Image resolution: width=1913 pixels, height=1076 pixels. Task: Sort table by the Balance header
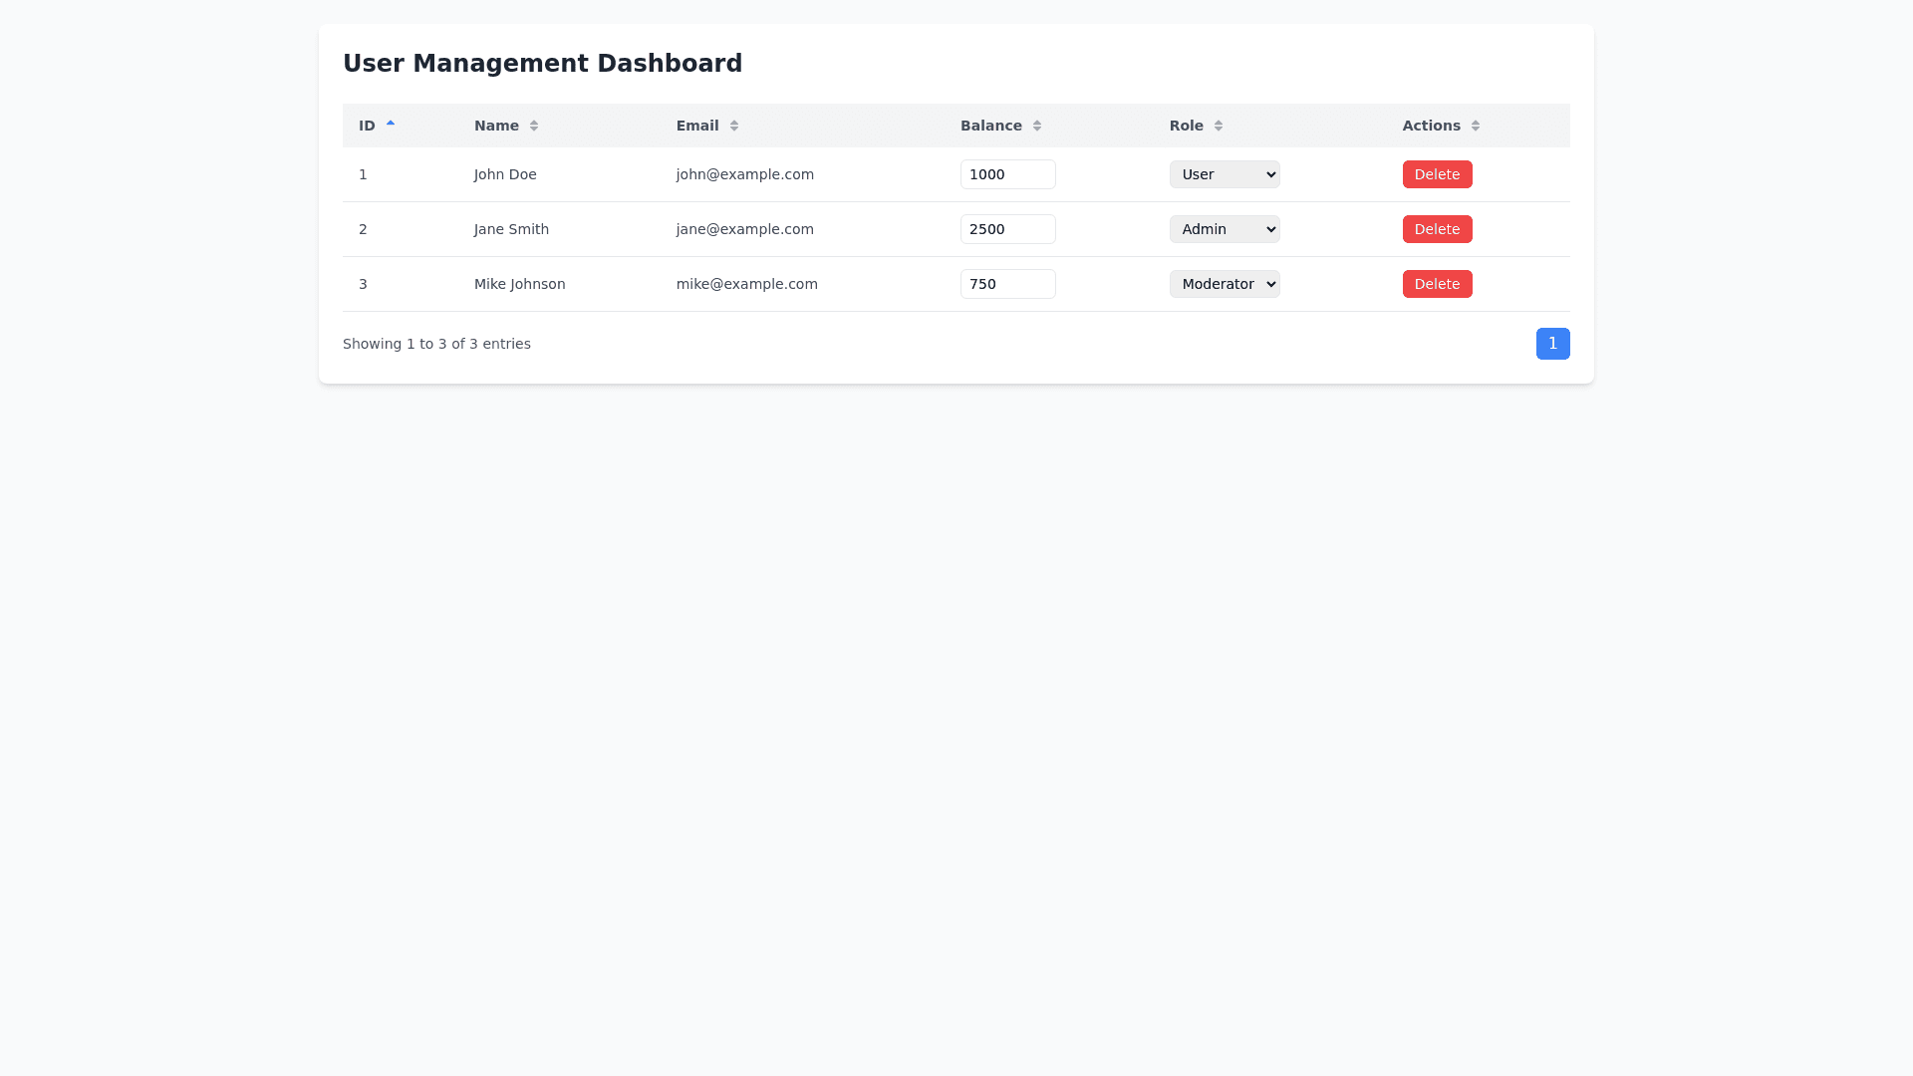(x=990, y=126)
